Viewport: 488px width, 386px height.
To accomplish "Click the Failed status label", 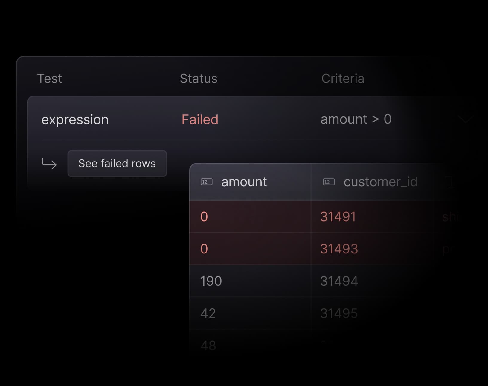I will pos(199,119).
